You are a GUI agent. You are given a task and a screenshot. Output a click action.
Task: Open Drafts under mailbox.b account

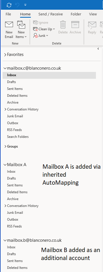11,254
